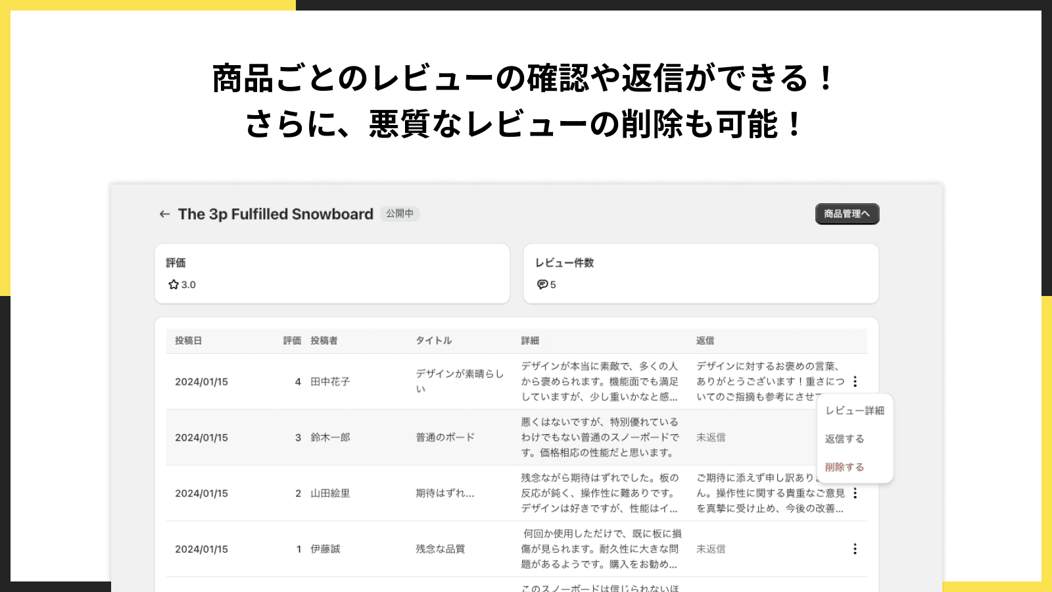
Task: Click The 3p Fulfilled Snowboard page title
Action: pos(275,214)
